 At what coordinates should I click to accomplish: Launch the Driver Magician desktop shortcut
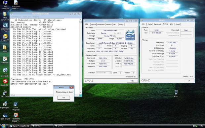click(16, 106)
